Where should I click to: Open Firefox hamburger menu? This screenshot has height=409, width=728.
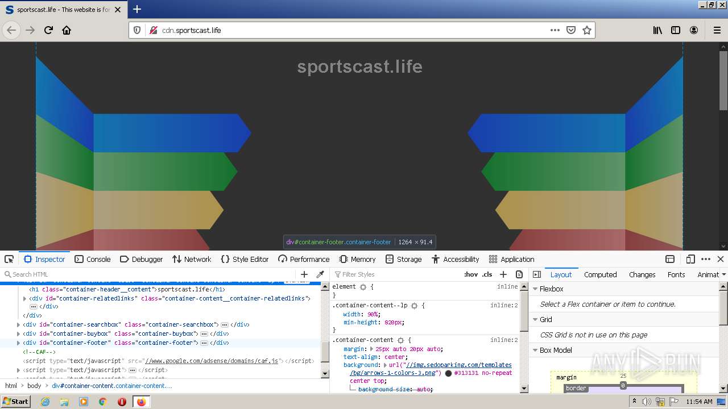[717, 30]
